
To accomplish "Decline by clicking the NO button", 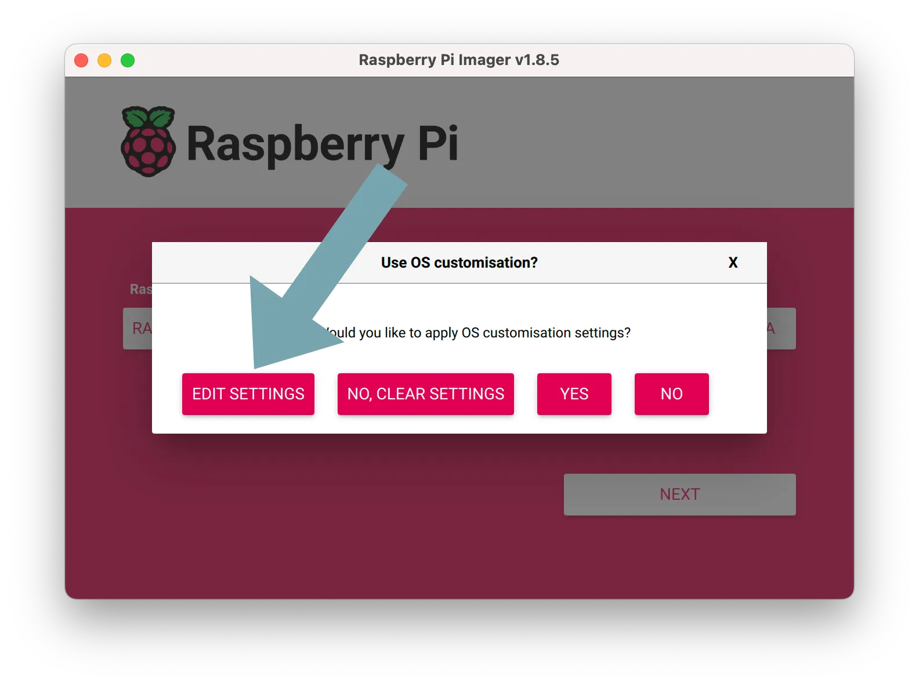I will coord(671,394).
